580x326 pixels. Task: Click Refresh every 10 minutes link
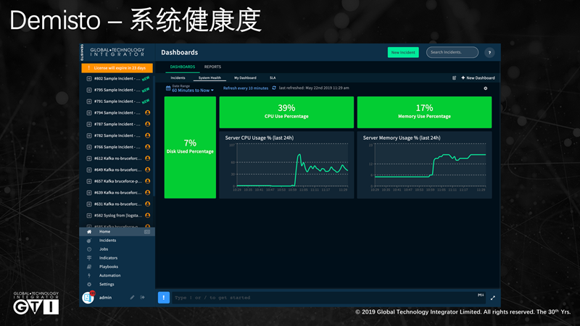click(246, 88)
